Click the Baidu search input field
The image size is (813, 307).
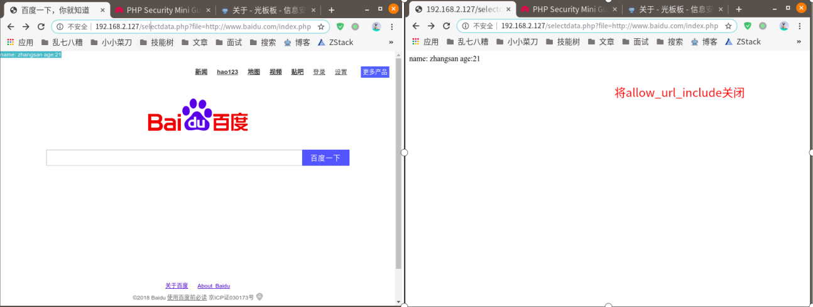174,158
